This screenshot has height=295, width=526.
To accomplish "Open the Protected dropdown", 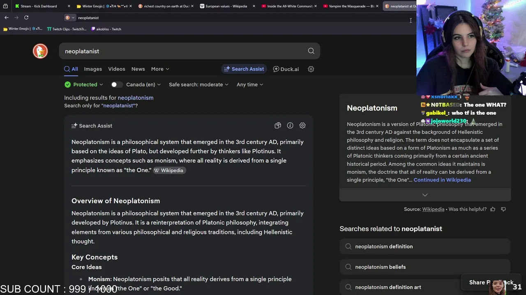I will coord(84,84).
